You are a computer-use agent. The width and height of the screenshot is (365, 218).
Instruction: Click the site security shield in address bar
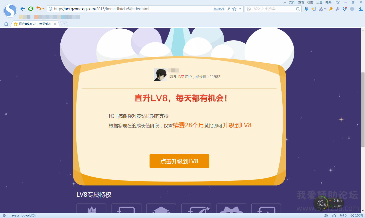tap(50, 9)
